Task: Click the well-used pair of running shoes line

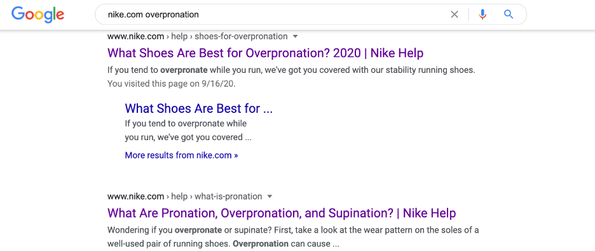Action: click(x=223, y=244)
